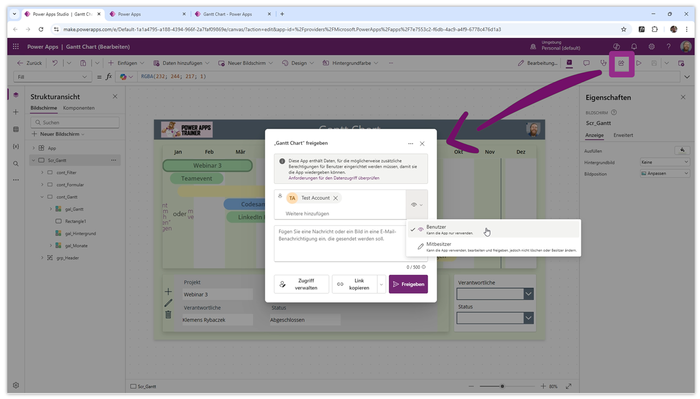Click the fit-to-window expand icon beside 80%
Viewport: 700px width, 399px height.
coord(569,386)
